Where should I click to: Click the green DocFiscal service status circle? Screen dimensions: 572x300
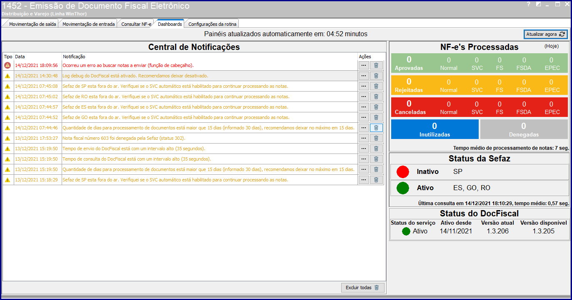(x=406, y=231)
